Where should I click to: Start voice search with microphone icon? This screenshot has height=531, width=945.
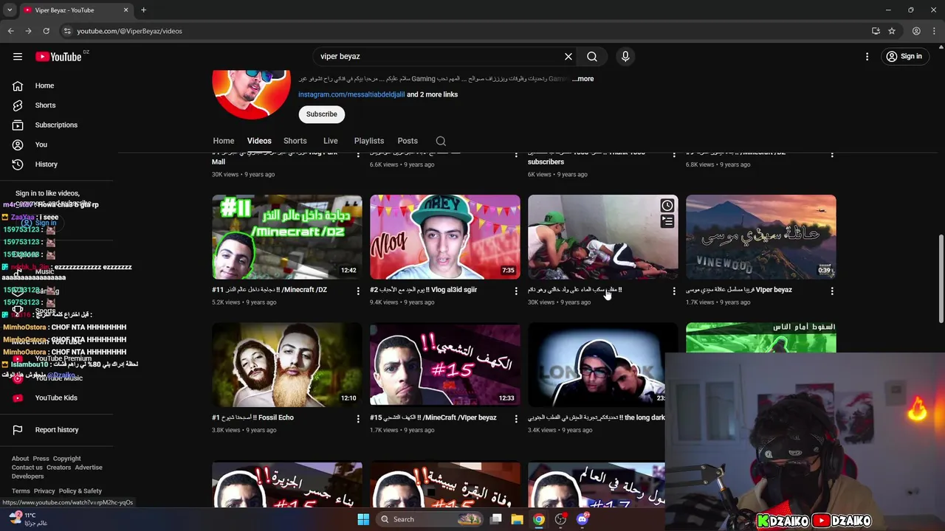point(625,56)
